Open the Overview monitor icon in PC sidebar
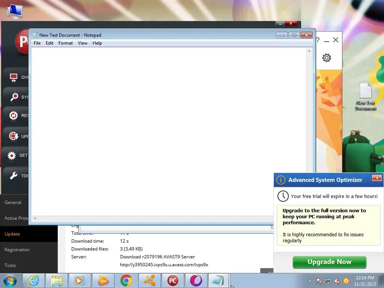The image size is (384, 288). (13, 77)
